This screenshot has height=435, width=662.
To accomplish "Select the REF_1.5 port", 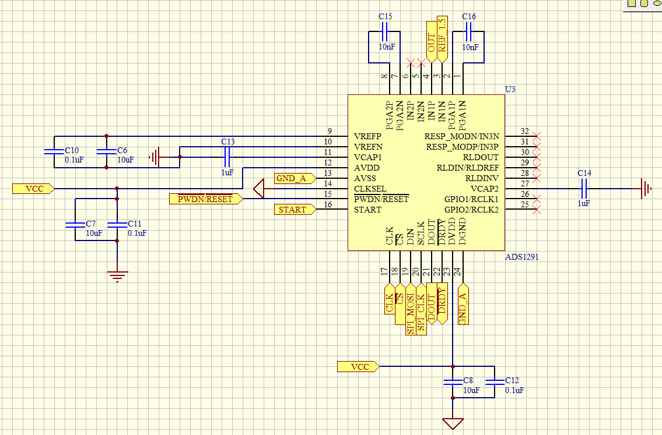I will point(442,40).
